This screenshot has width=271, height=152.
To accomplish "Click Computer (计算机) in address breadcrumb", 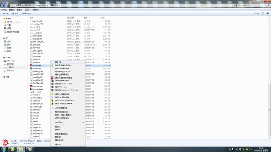I will point(19,5).
